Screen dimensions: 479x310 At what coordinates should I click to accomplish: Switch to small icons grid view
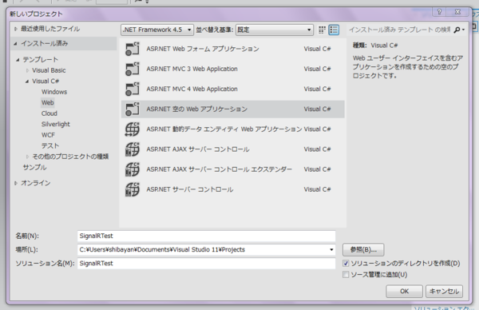(322, 30)
